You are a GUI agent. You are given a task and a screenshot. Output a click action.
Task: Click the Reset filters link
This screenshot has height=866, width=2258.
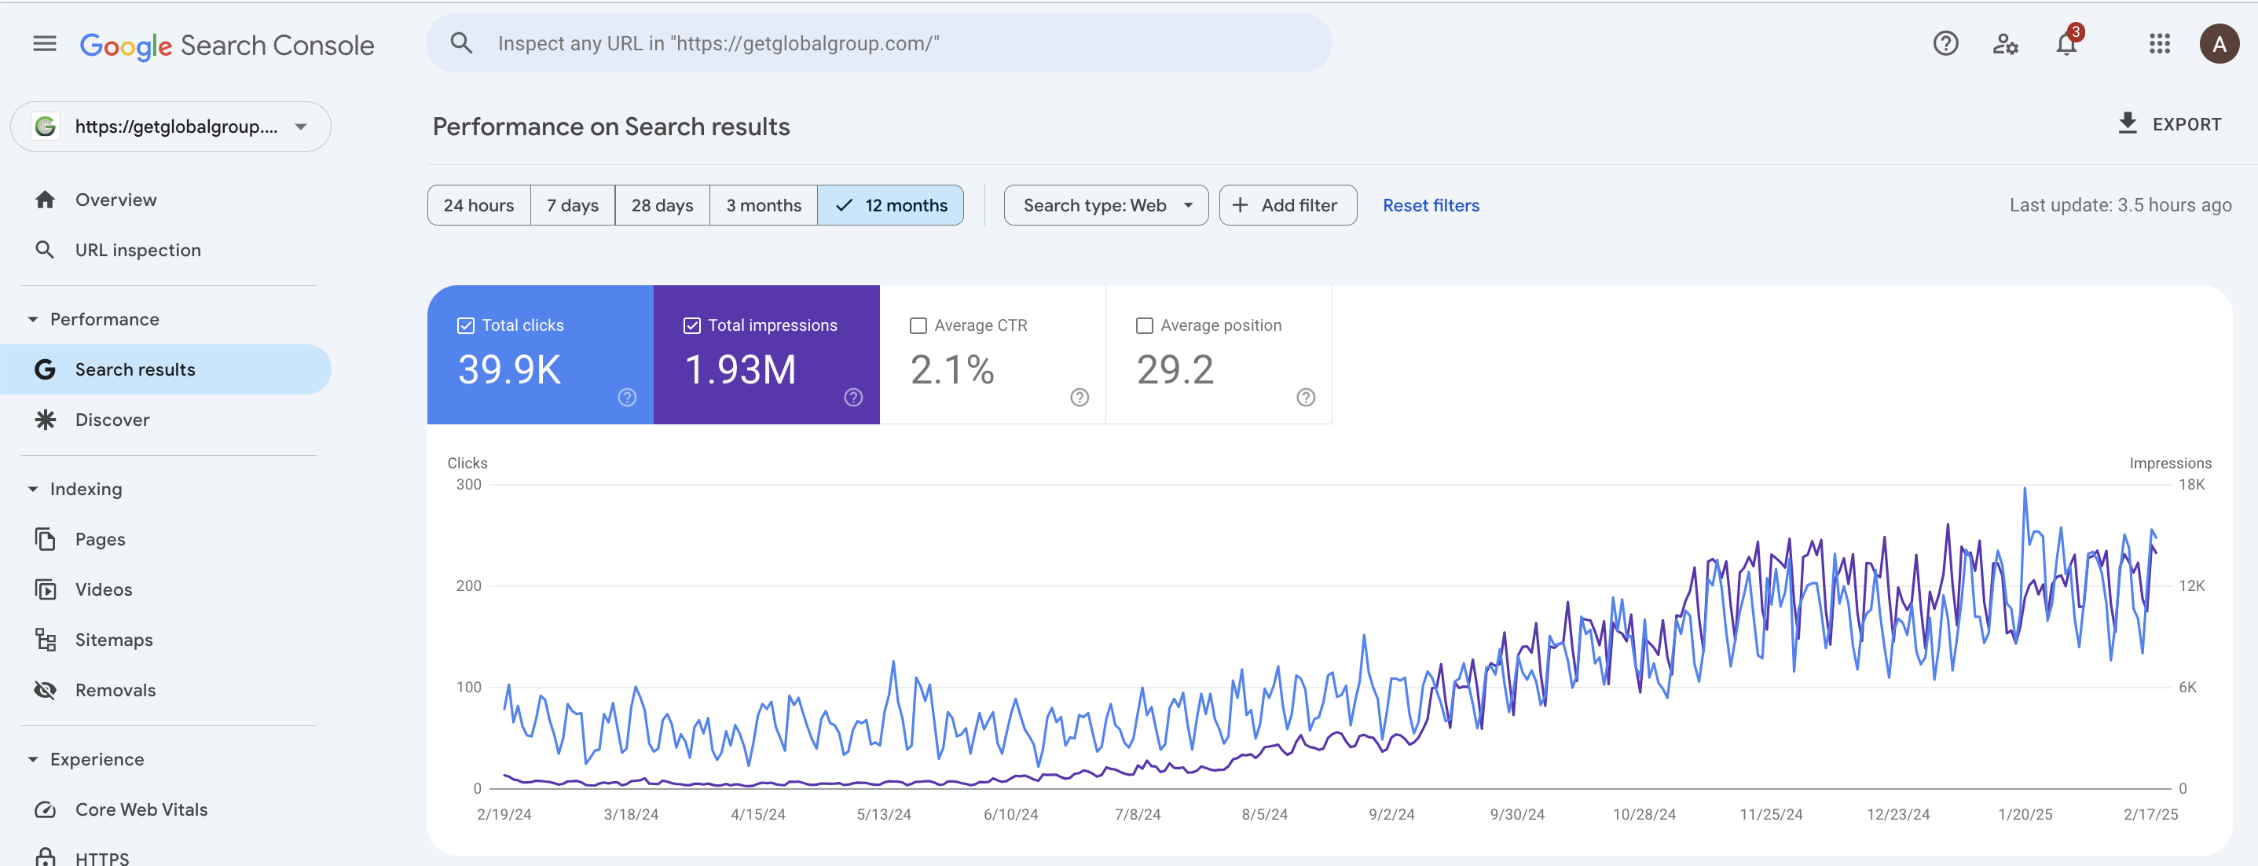click(x=1431, y=205)
